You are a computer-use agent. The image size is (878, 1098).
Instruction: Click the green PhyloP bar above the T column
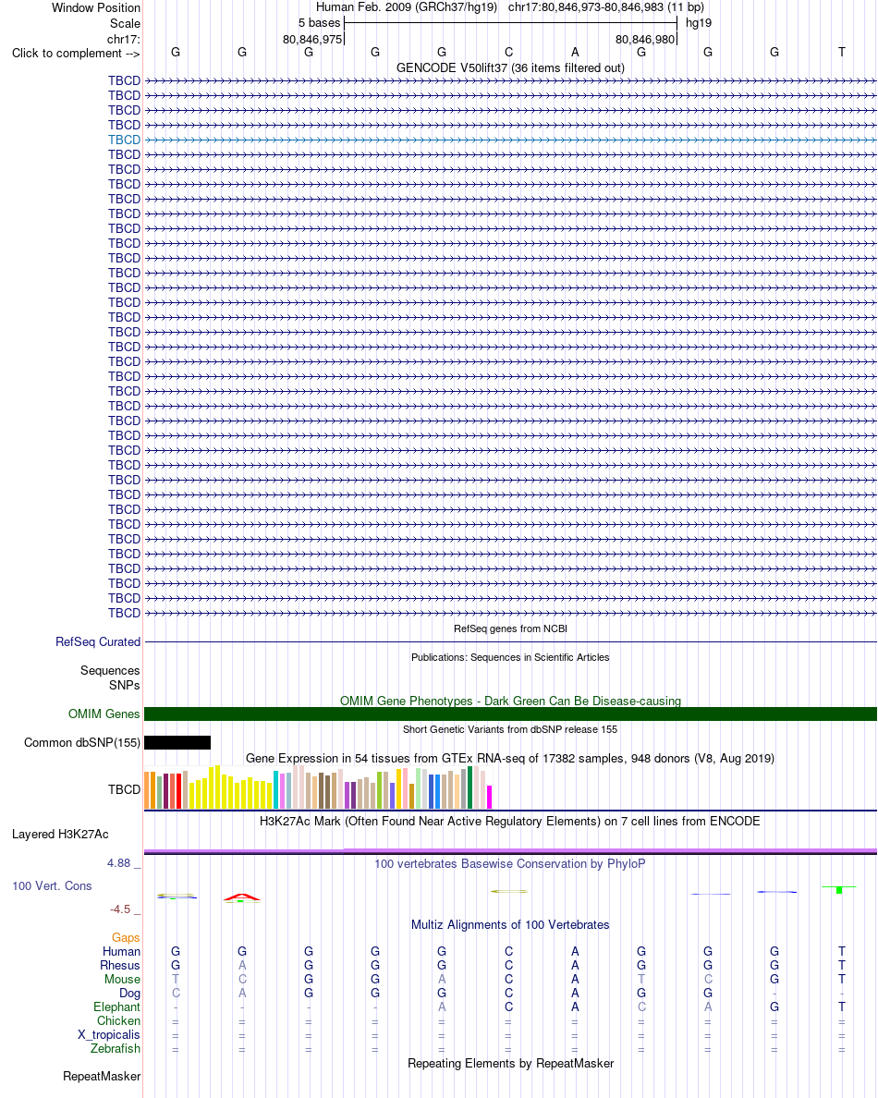(839, 889)
